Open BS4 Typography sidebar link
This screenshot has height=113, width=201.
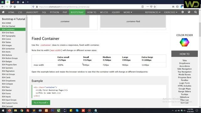tap(9, 36)
